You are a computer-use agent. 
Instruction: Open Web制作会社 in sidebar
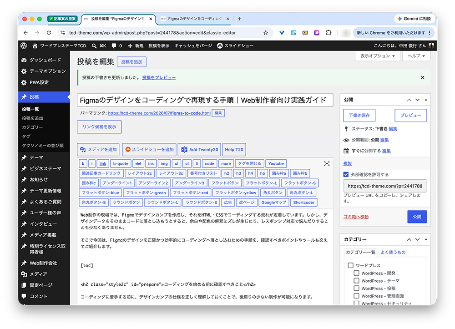coord(44,263)
